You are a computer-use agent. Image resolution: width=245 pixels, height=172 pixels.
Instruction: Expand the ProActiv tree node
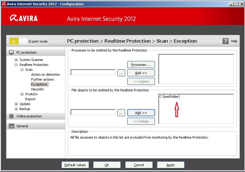click(x=22, y=94)
